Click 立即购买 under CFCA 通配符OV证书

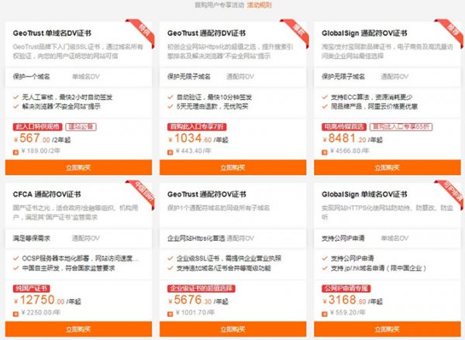click(x=78, y=329)
